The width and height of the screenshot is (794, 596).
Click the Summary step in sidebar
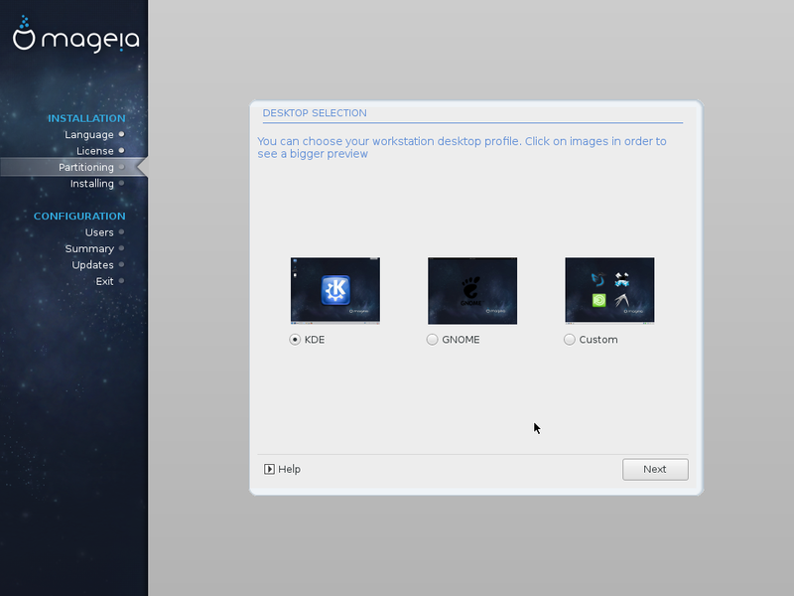coord(89,249)
